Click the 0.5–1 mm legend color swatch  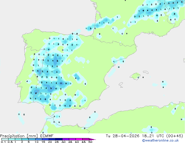[x=12, y=139]
